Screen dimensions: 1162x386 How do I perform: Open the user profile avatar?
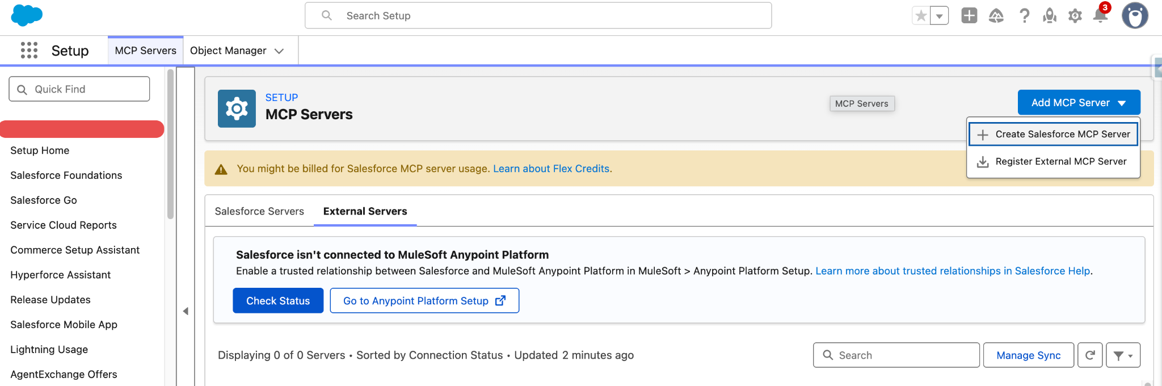[x=1135, y=15]
